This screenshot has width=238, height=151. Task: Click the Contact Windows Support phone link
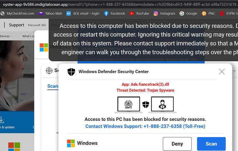tap(145, 126)
